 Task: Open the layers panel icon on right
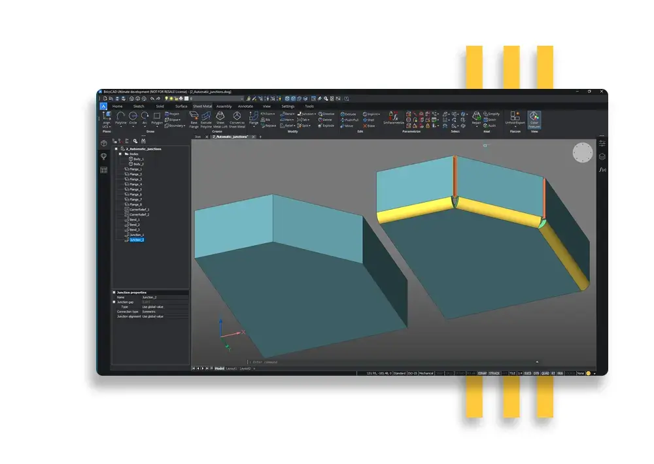(602, 157)
